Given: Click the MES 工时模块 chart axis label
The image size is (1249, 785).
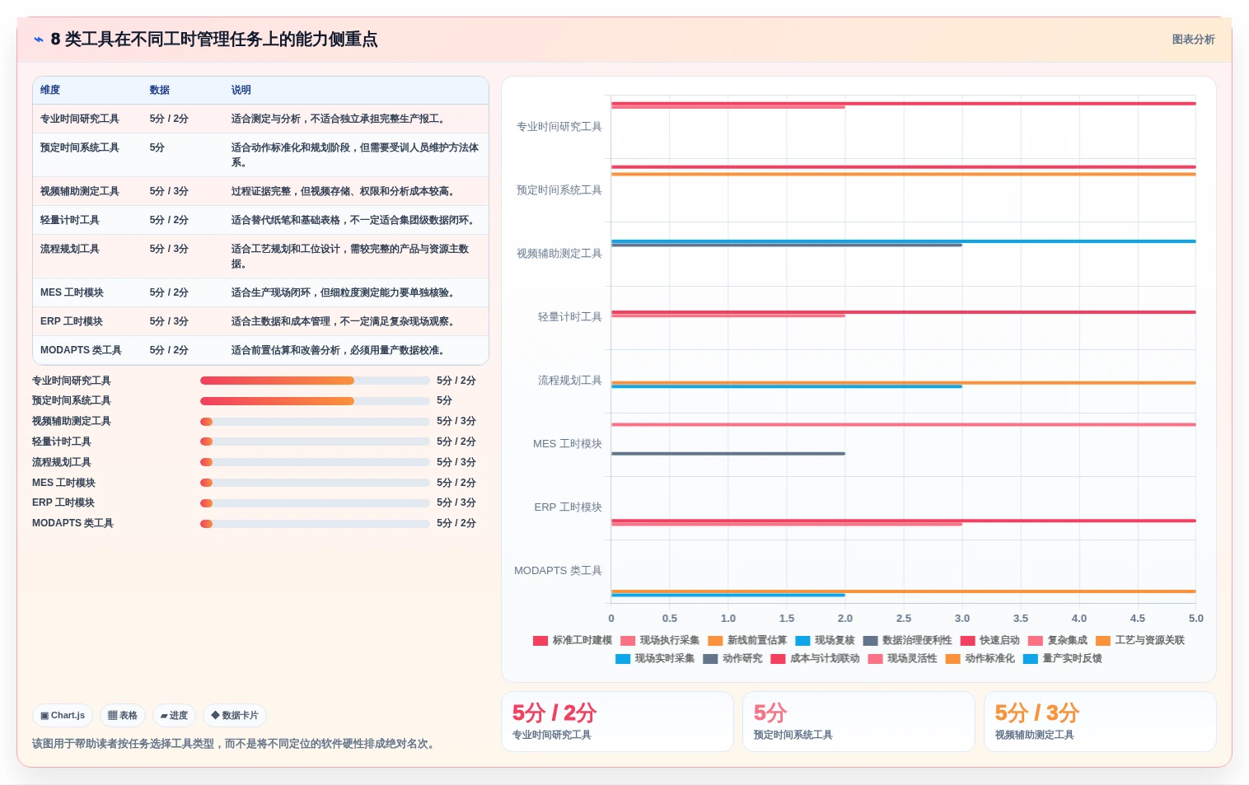Looking at the screenshot, I should tap(568, 444).
